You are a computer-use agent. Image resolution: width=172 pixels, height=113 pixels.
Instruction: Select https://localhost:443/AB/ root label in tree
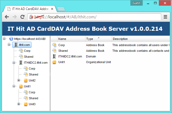tap(30, 39)
